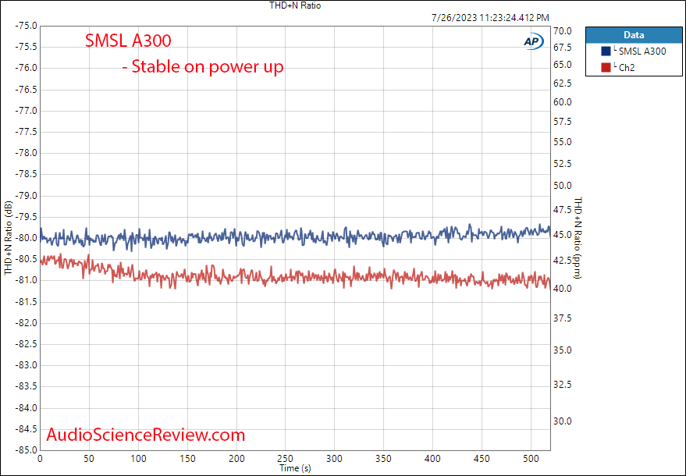The width and height of the screenshot is (686, 476).
Task: Click the -82.5 tick on dB axis
Action: [x=27, y=344]
